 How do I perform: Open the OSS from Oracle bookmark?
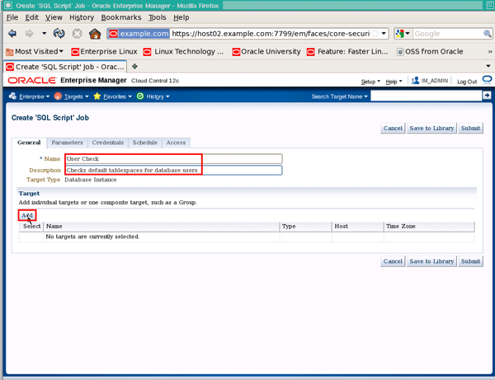[430, 51]
